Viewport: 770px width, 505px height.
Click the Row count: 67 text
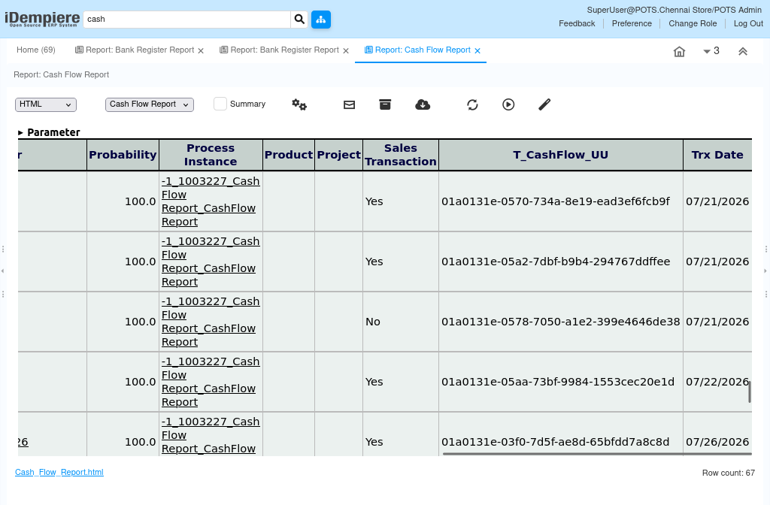(728, 473)
